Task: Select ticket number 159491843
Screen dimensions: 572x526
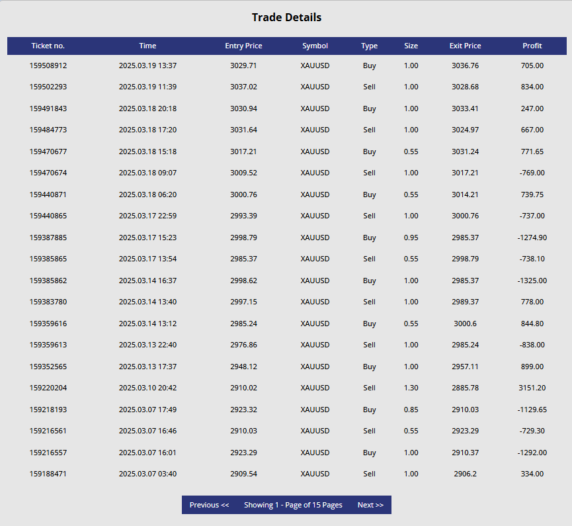Action: tap(48, 109)
